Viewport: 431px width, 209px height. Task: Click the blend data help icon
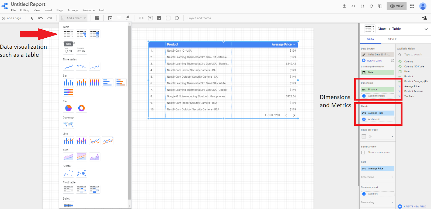pyautogui.click(x=392, y=61)
